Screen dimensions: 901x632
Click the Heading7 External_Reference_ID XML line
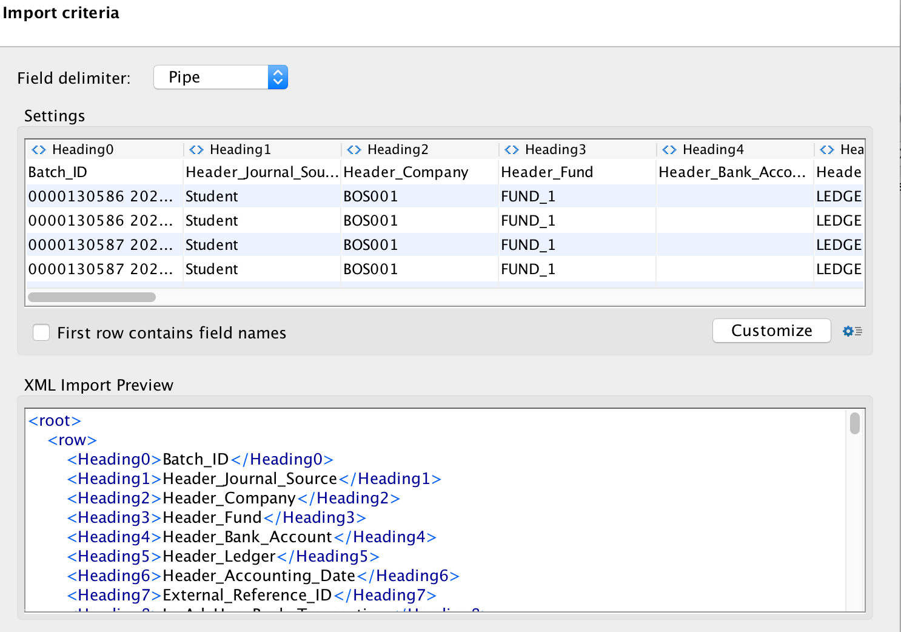[252, 596]
